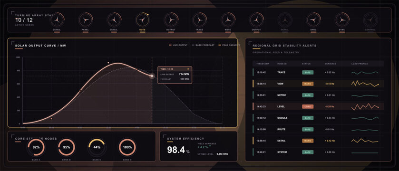
Task: Click the SAFE badge in TRACE row
Action: tap(308, 72)
